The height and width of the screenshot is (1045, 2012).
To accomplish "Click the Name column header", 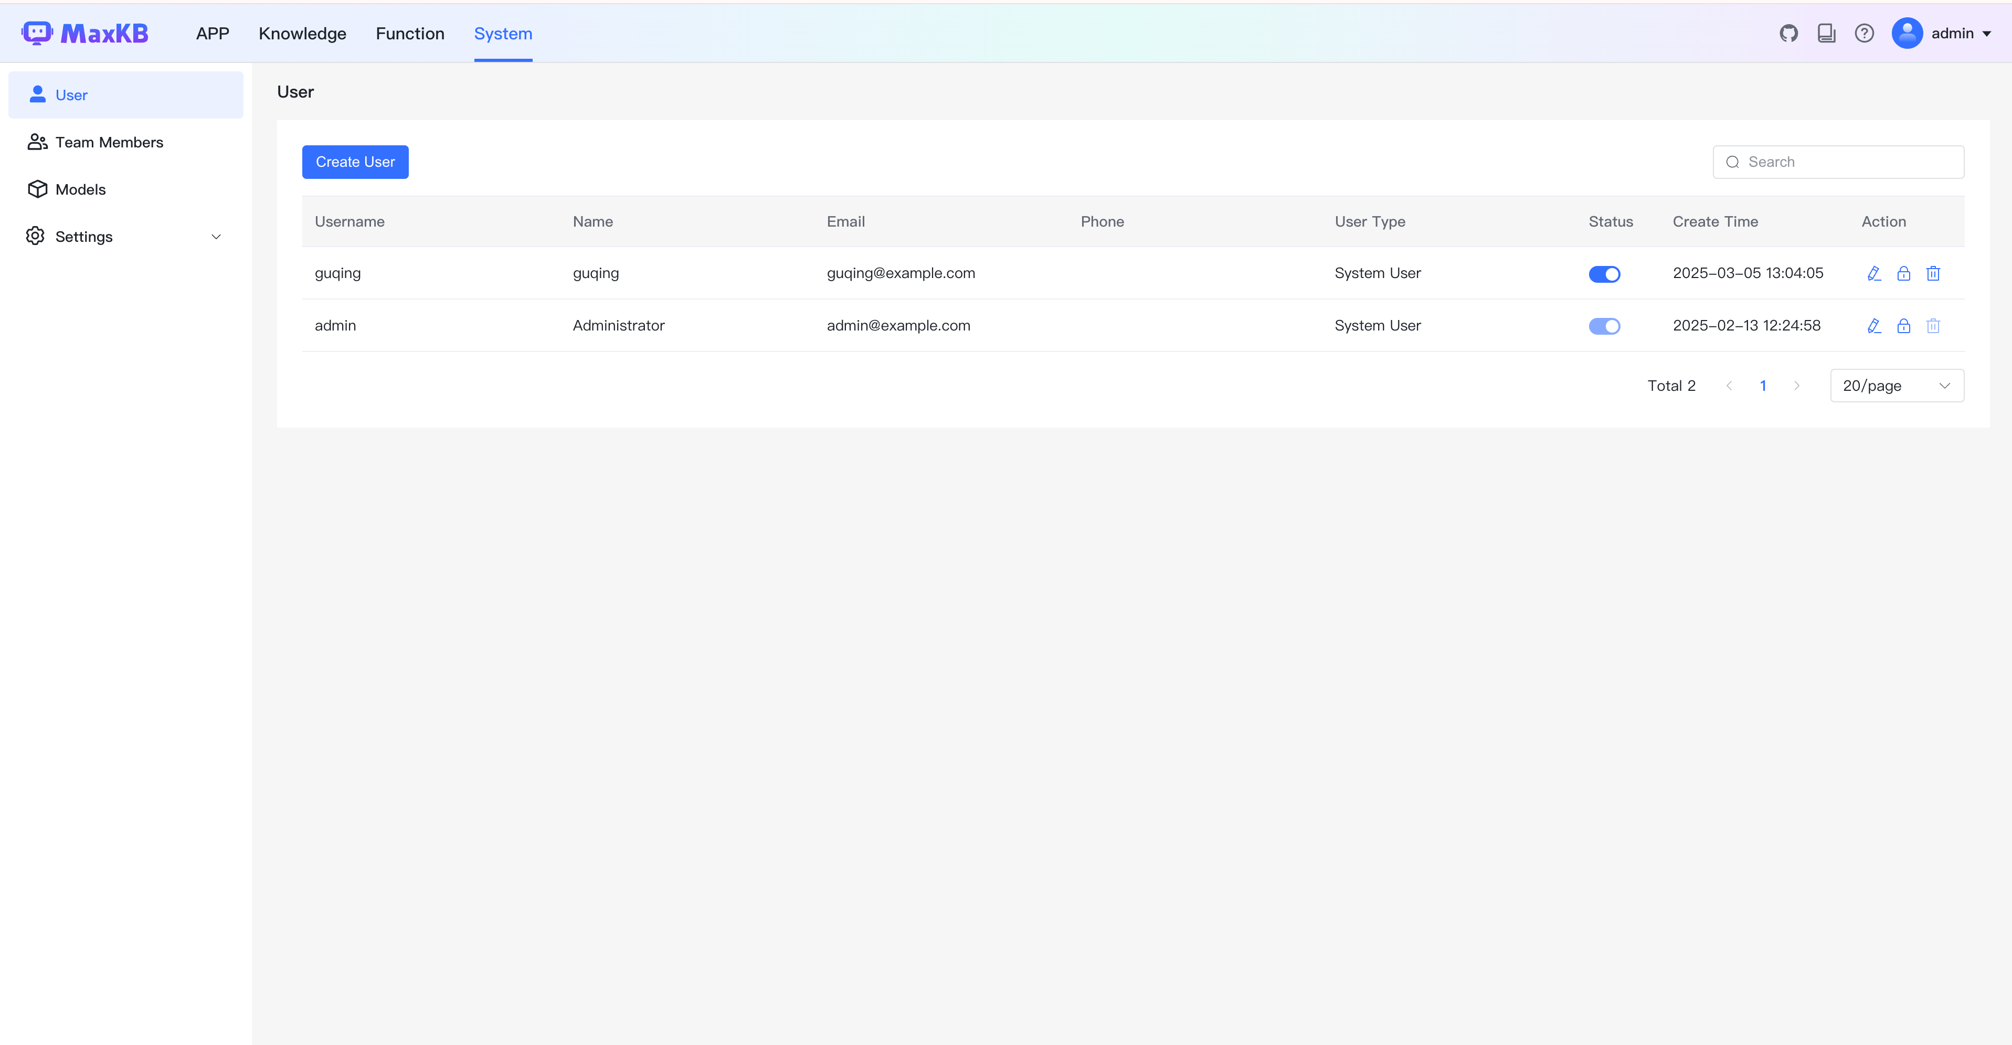I will [x=593, y=222].
